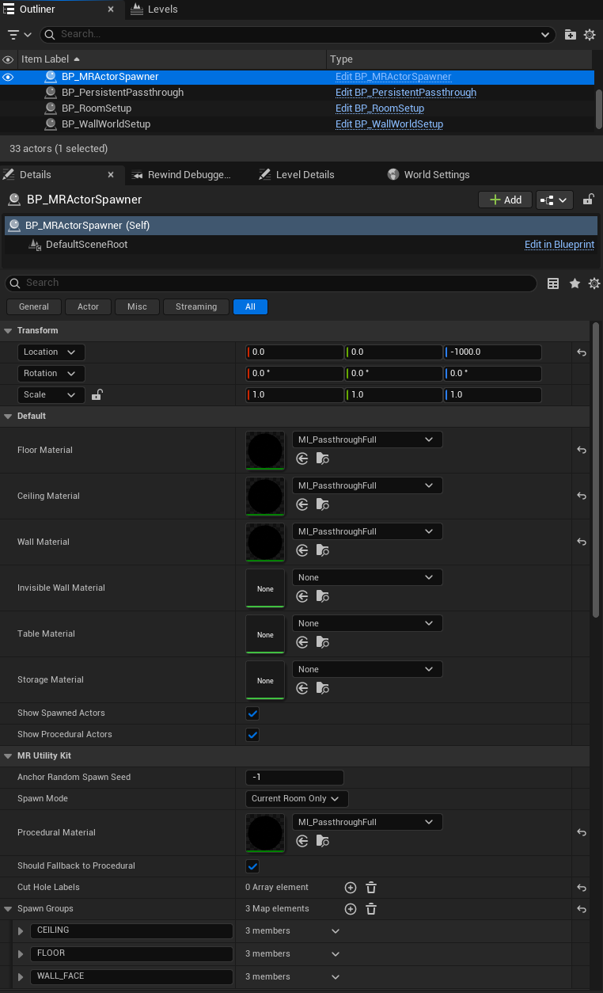Delete all Cut Hole Labels elements

click(x=371, y=888)
